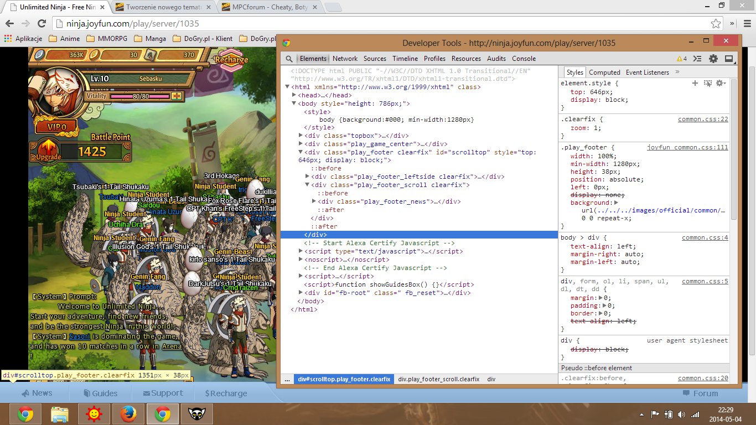Select breadcrumb div.play_footer_scroll.clearfix
Image resolution: width=756 pixels, height=425 pixels.
pos(439,380)
